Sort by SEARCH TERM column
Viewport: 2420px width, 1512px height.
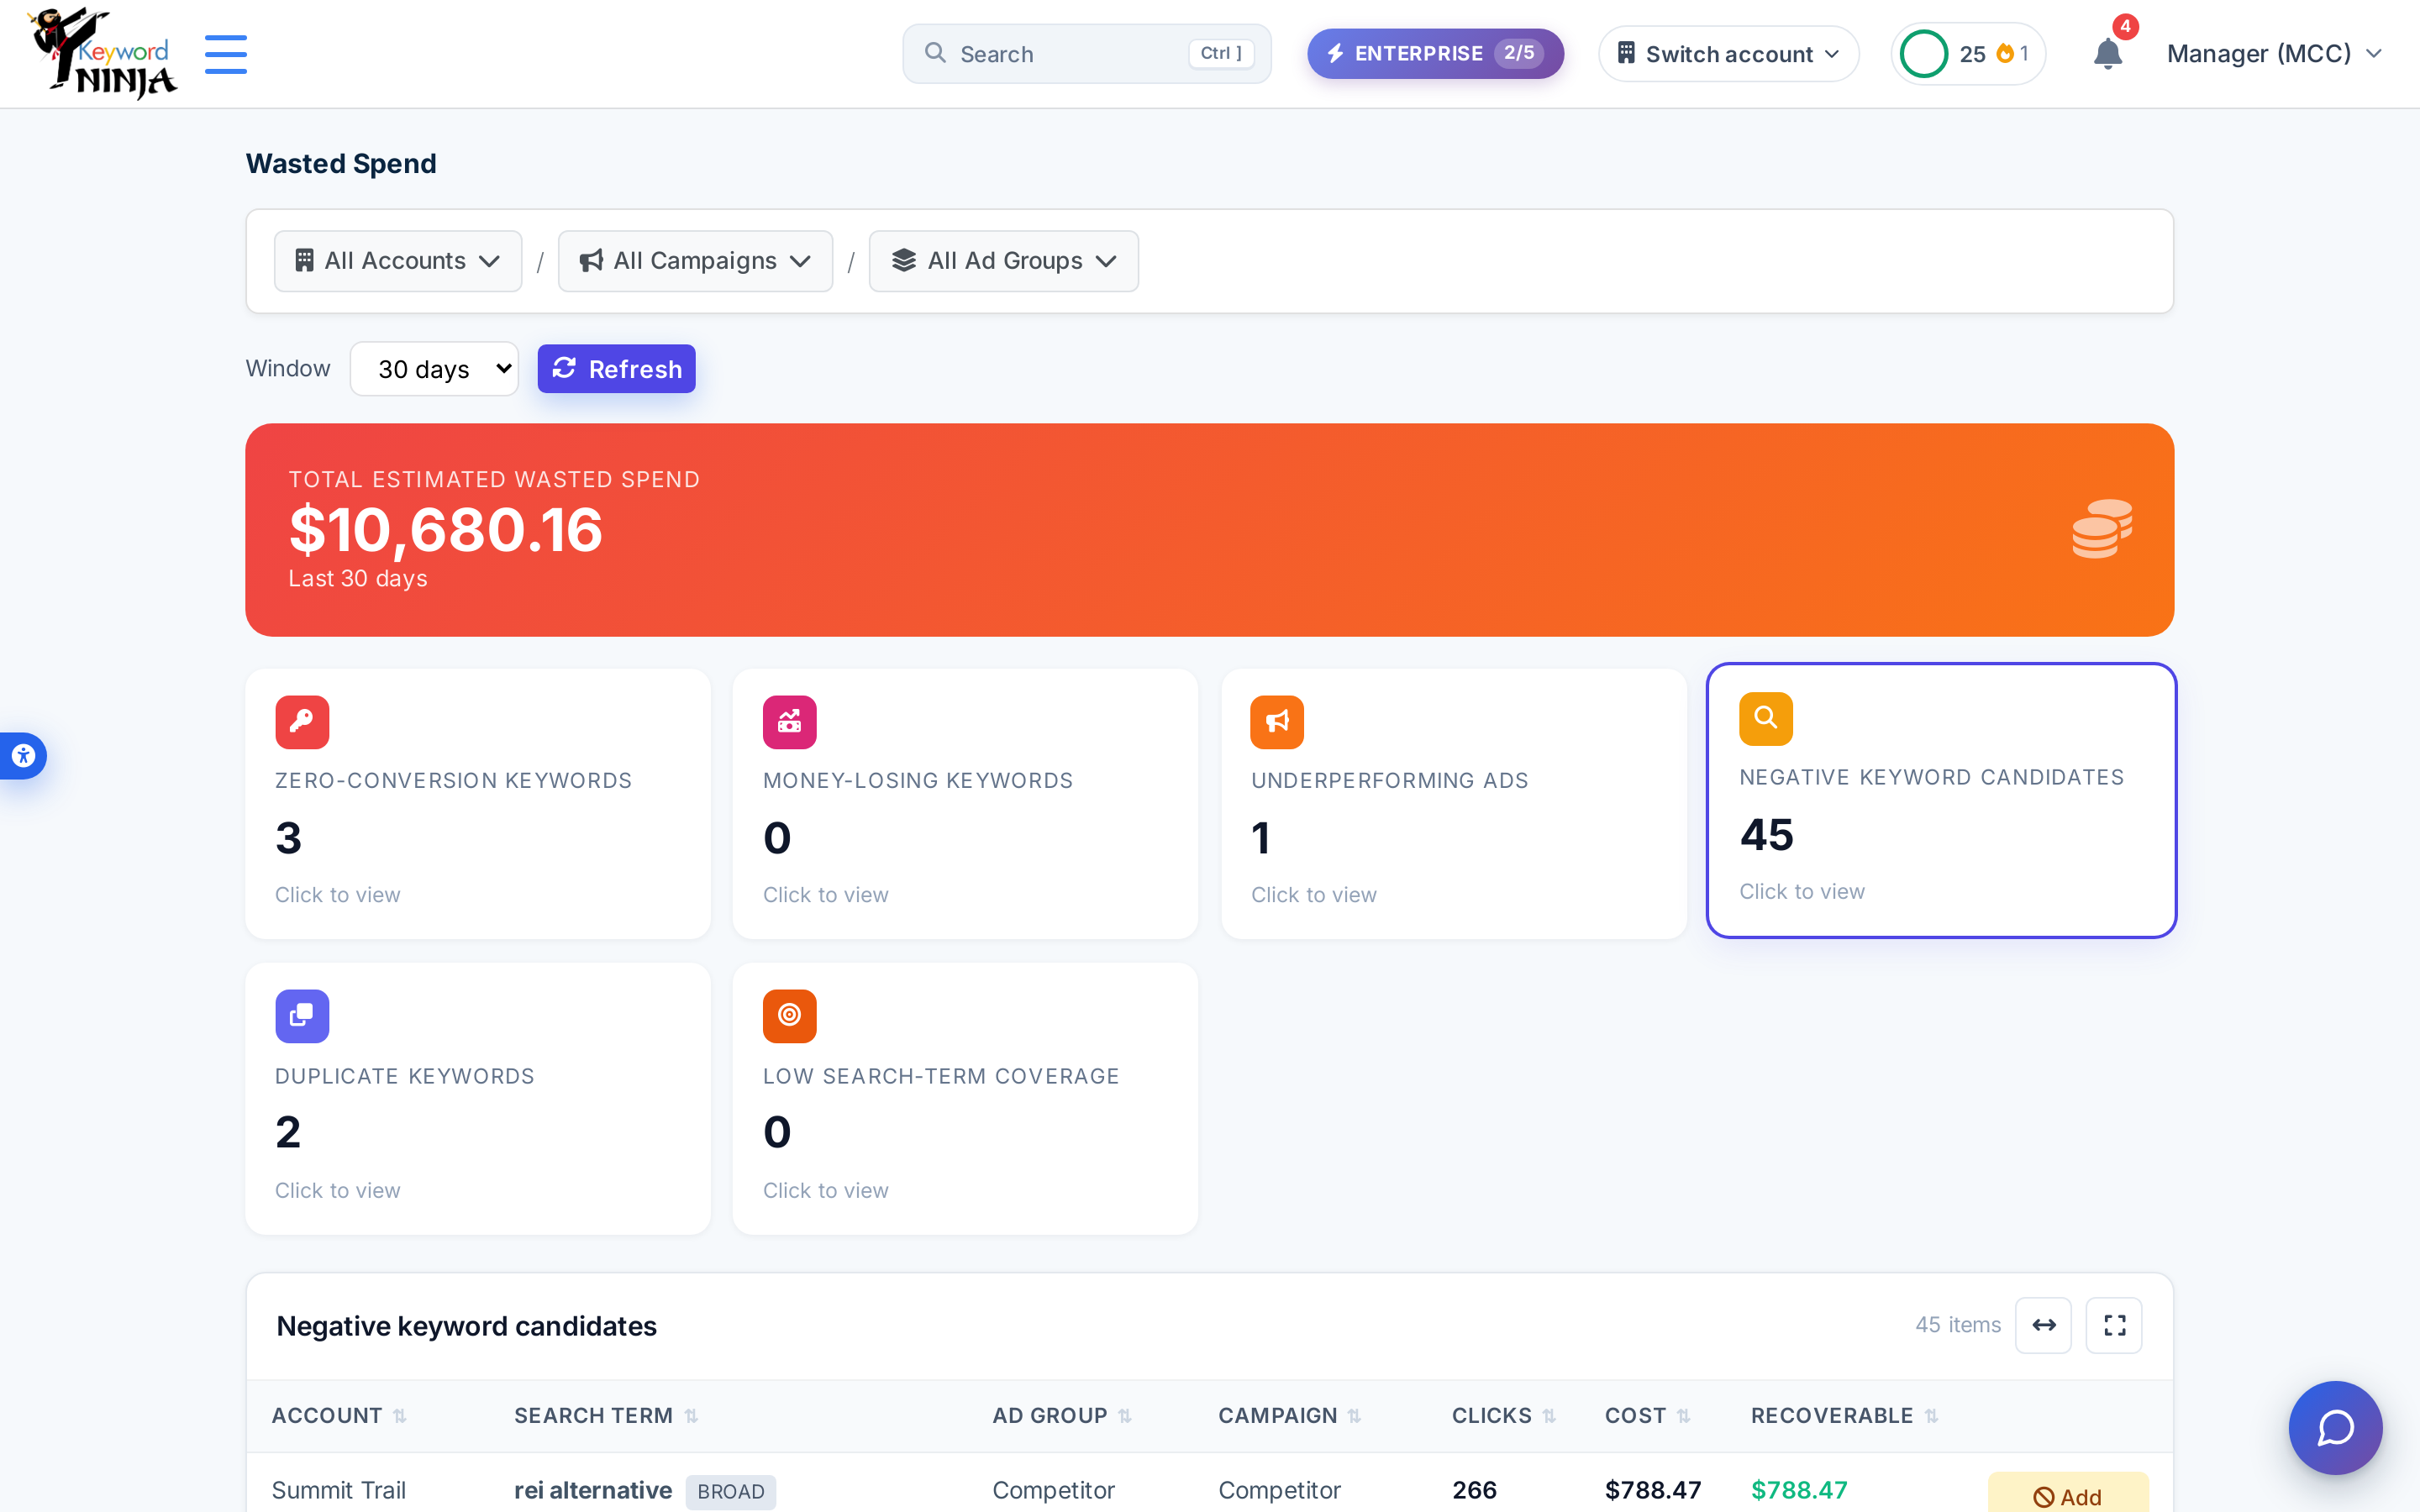(606, 1416)
